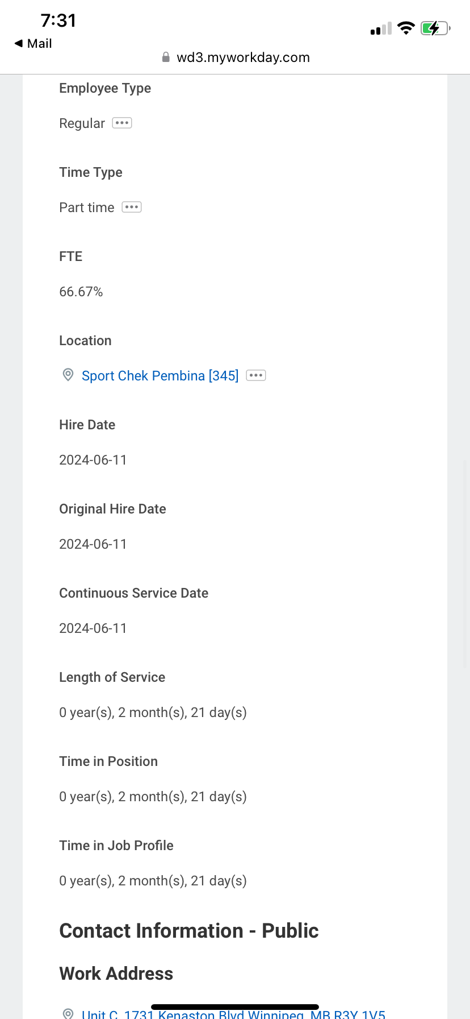
Task: Tap the home indicator bar
Action: pyautogui.click(x=235, y=1007)
